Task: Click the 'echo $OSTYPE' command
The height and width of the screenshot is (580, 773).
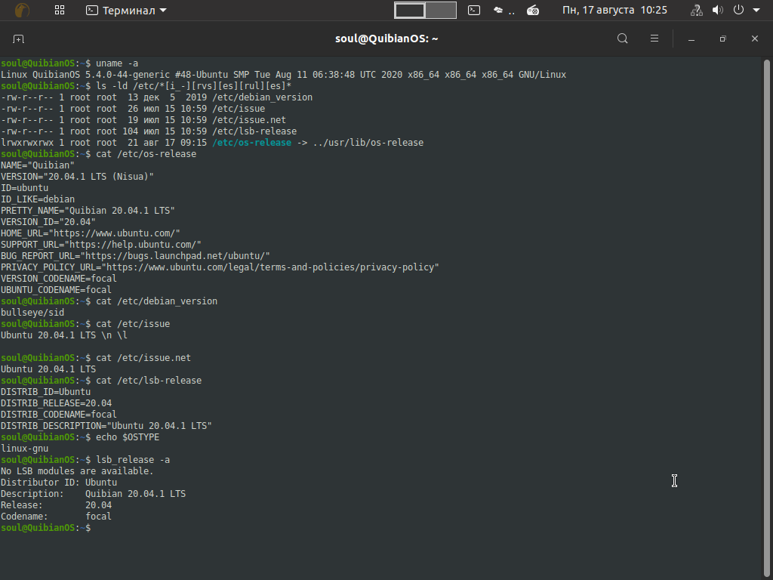Action: tap(128, 437)
